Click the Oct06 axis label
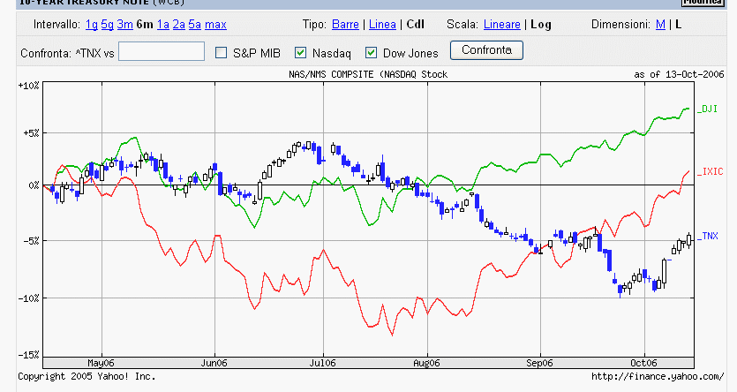The width and height of the screenshot is (737, 392). [x=643, y=363]
